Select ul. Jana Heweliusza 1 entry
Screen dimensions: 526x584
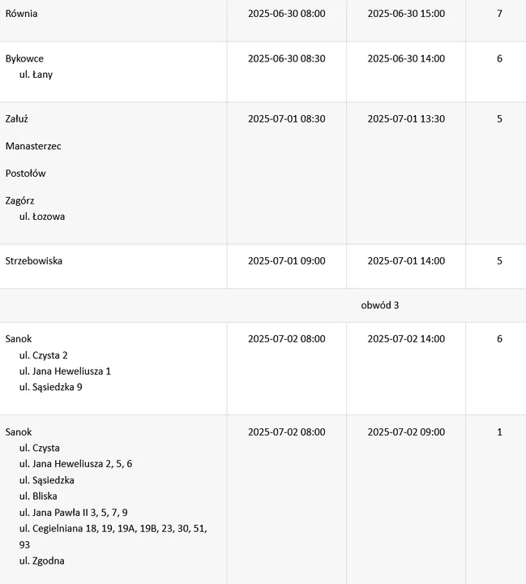pos(65,371)
